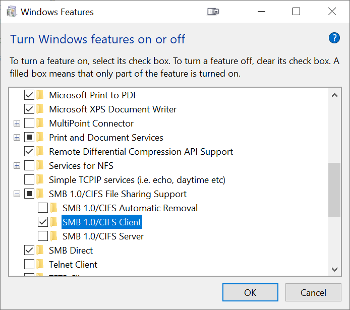The image size is (350, 310).
Task: Select Print and Document Services label
Action: coord(106,138)
